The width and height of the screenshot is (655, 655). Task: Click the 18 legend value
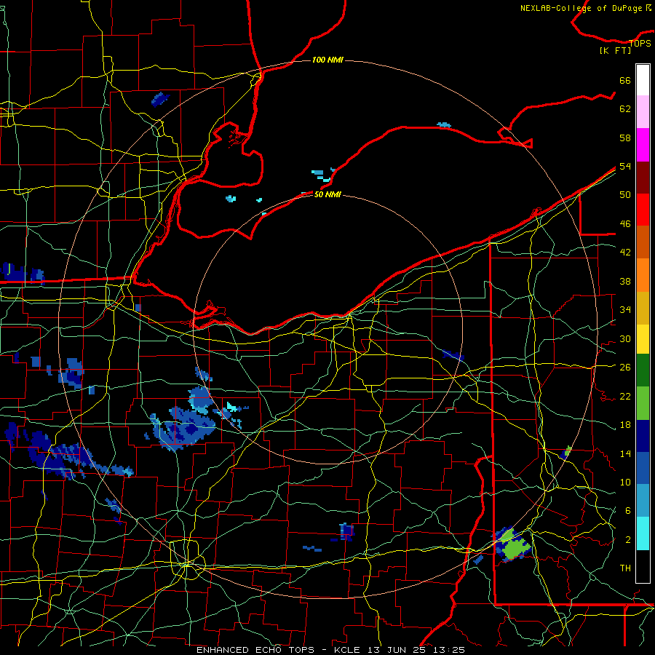(625, 425)
